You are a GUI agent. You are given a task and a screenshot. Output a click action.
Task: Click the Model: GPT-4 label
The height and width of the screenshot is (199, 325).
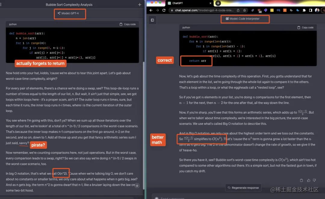coord(68,13)
